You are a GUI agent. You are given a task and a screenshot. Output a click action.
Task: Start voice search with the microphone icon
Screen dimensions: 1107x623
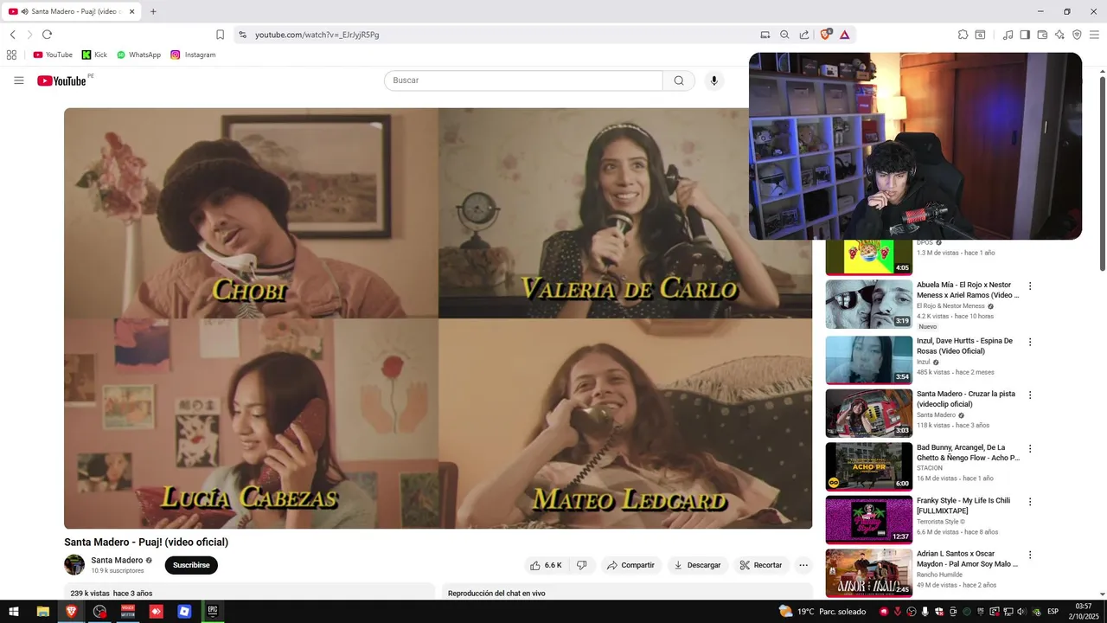tap(713, 80)
